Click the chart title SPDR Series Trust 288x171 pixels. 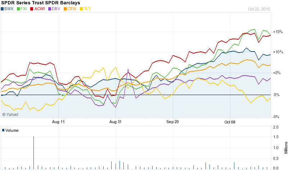coord(41,3)
